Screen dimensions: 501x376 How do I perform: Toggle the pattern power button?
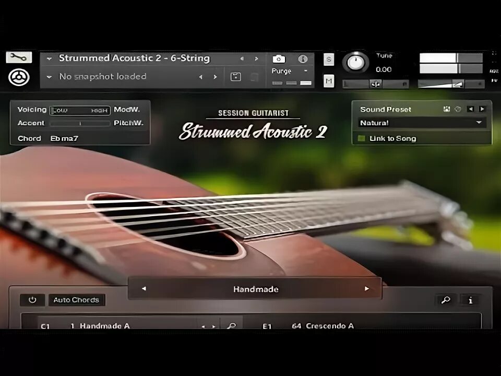coord(32,300)
